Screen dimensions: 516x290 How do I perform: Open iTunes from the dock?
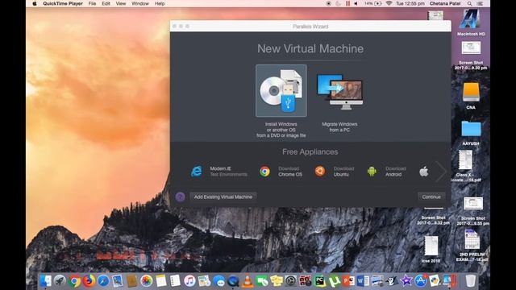tap(189, 281)
